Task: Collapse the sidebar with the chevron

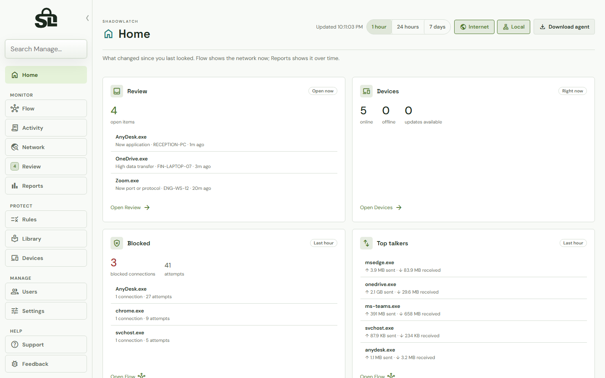Action: click(x=87, y=18)
